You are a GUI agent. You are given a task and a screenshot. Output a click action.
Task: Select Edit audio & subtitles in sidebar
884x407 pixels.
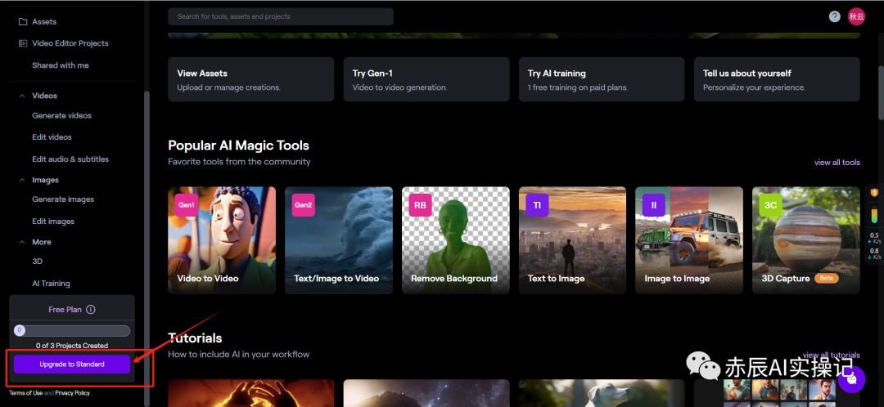coord(70,159)
